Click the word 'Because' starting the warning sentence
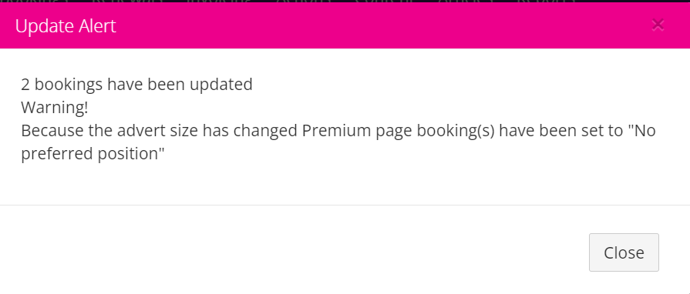This screenshot has height=294, width=690. tap(49, 131)
